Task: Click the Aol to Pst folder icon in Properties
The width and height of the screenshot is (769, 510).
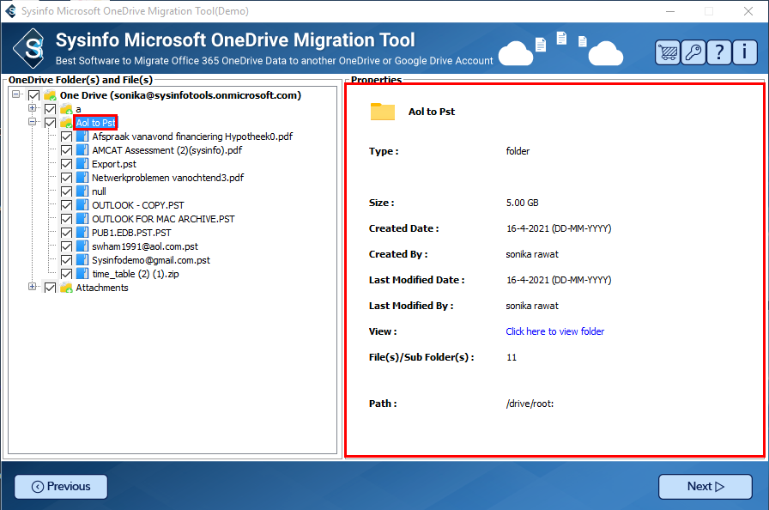Action: pyautogui.click(x=382, y=112)
